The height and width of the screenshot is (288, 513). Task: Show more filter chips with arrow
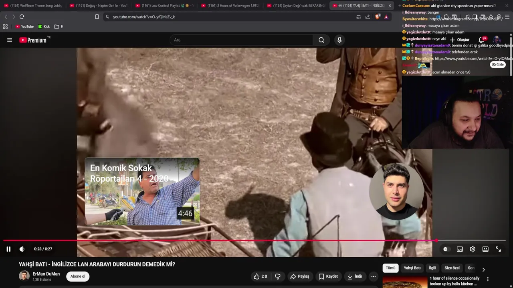point(483,270)
